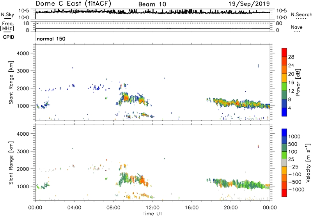Viewport: 312px width, 216px height.
Task: Pick the gray Velocity colorbar segment
Action: click(284, 163)
